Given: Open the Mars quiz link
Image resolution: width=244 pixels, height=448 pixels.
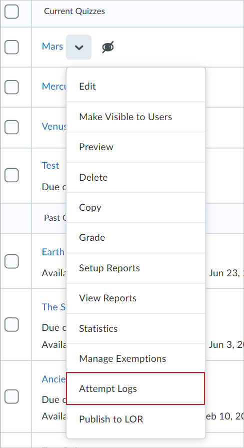Looking at the screenshot, I should click(x=52, y=46).
